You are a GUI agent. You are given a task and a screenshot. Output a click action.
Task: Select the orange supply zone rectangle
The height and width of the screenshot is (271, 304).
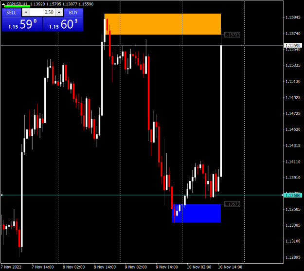(x=162, y=24)
